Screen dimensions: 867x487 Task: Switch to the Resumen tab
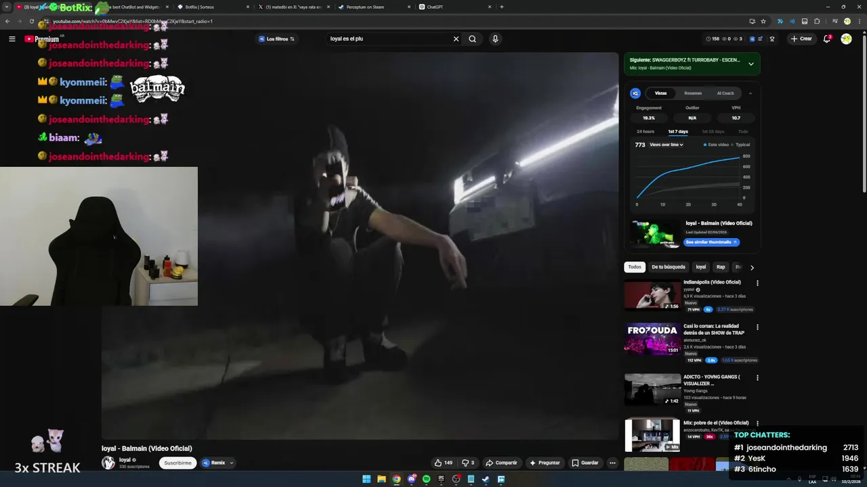click(x=693, y=93)
